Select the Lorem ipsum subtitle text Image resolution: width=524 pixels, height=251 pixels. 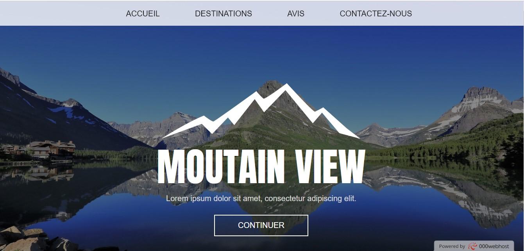261,198
